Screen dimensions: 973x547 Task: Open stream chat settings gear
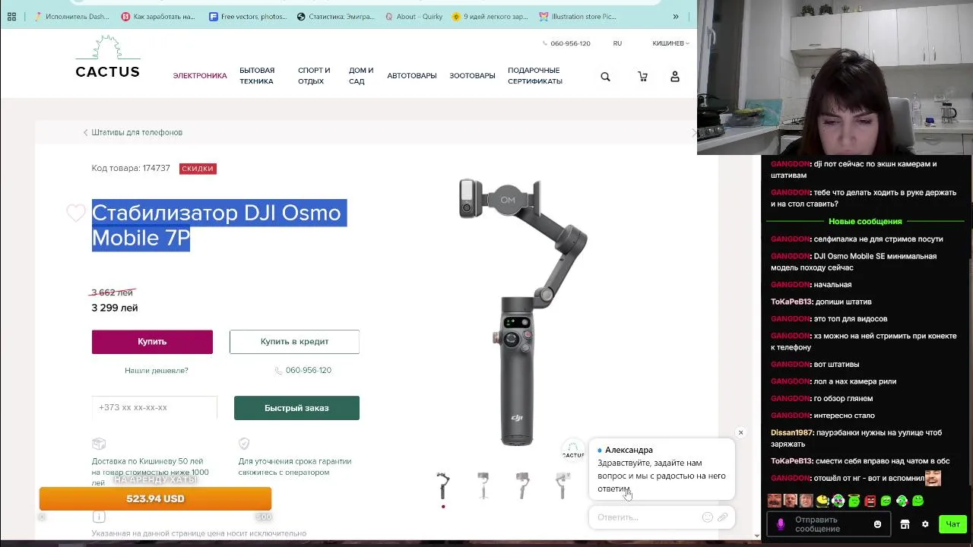coord(925,524)
